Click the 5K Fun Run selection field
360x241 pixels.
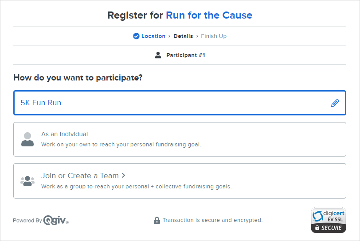(180, 103)
